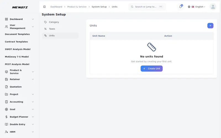
Task: Click the MEWAYZ logo
Action: pos(20,7)
